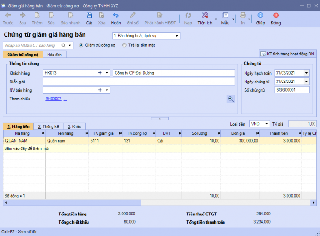This screenshot has height=236, width=320.
Task: Click KT tình trạng hoạt động DN button
Action: (x=288, y=54)
